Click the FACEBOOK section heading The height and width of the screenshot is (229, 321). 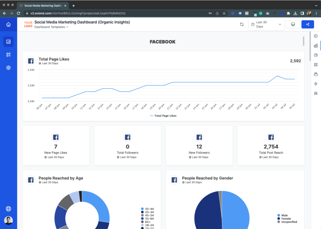163,42
